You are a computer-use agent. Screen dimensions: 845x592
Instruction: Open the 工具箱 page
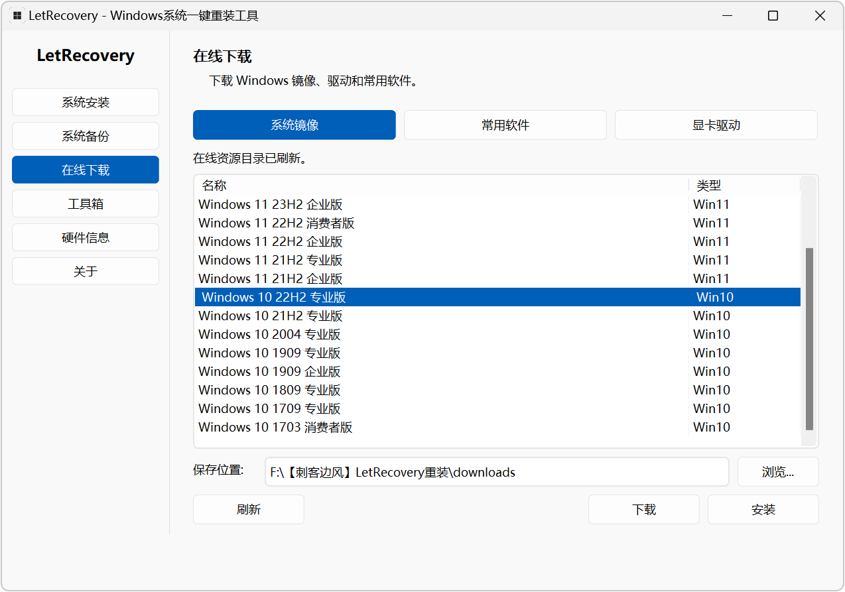[86, 204]
